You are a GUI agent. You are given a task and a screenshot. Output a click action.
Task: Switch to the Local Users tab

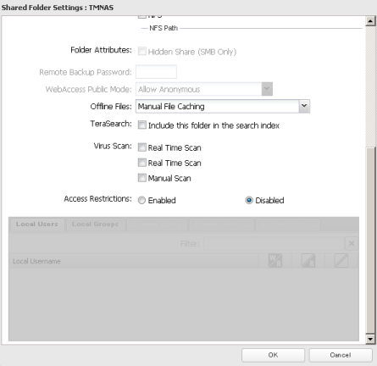(37, 225)
